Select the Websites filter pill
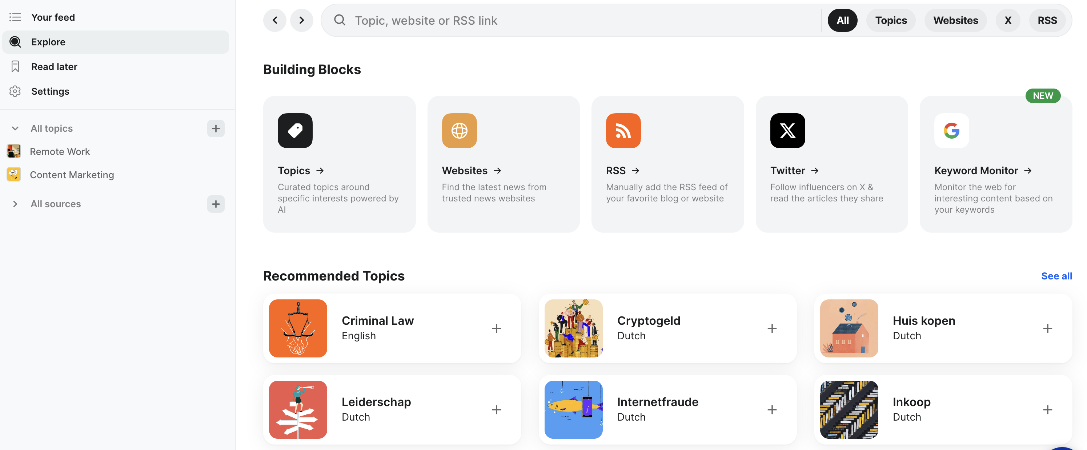The image size is (1087, 450). (955, 20)
